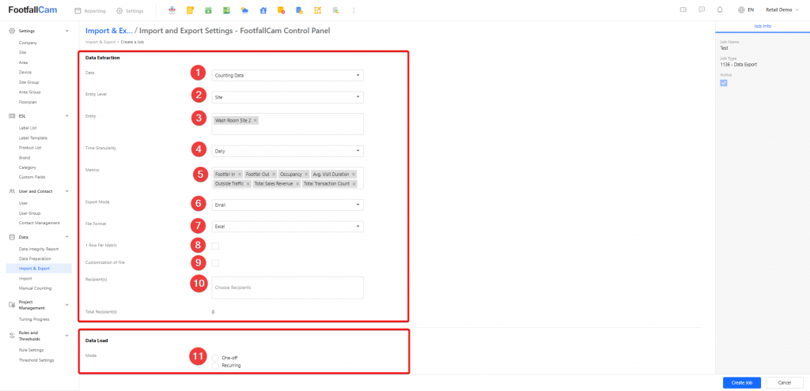Remove the Avg. Visit Duration metric tag
This screenshot has height=391, width=810.
(354, 175)
